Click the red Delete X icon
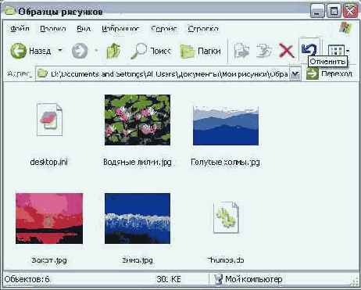361x290 pixels. (x=287, y=51)
